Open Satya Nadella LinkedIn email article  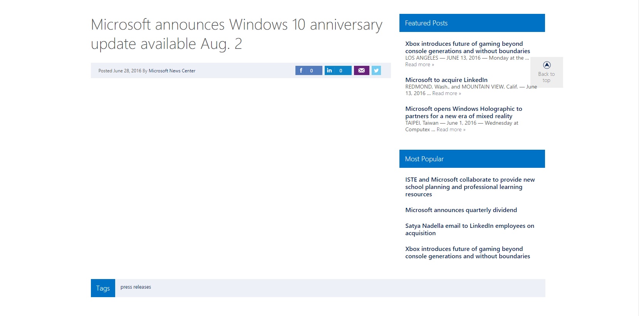click(x=470, y=229)
